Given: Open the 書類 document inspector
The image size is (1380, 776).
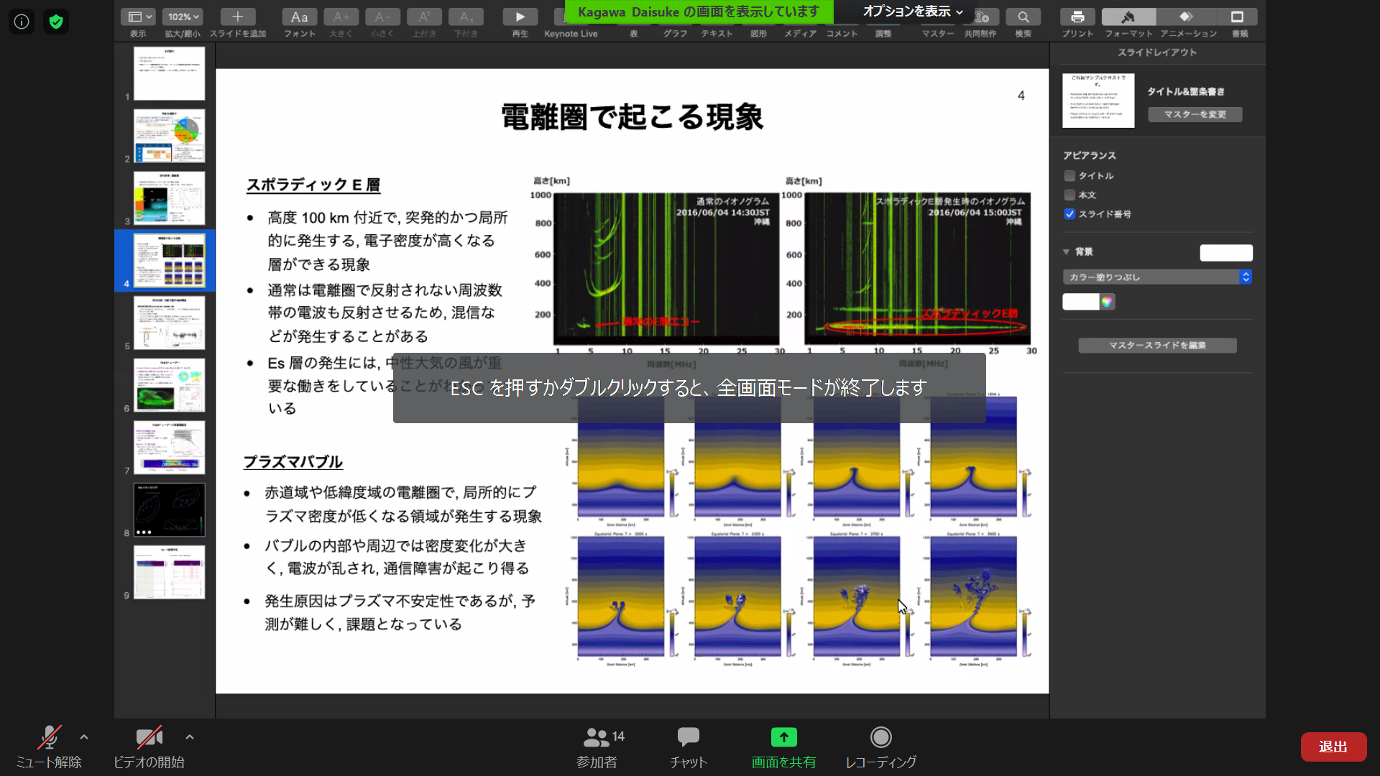Looking at the screenshot, I should [x=1238, y=17].
